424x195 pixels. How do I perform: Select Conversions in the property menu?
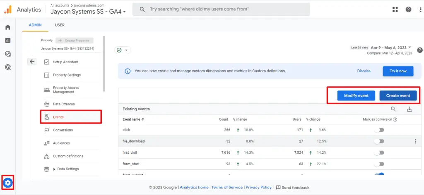63,130
